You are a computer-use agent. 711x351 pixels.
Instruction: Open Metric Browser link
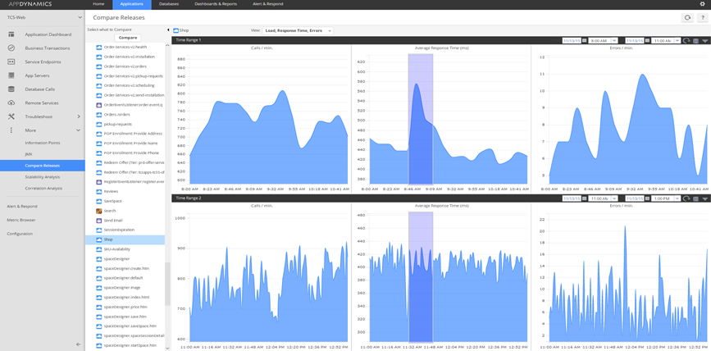(x=21, y=220)
